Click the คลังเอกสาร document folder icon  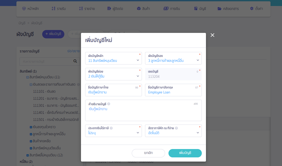(219, 8)
